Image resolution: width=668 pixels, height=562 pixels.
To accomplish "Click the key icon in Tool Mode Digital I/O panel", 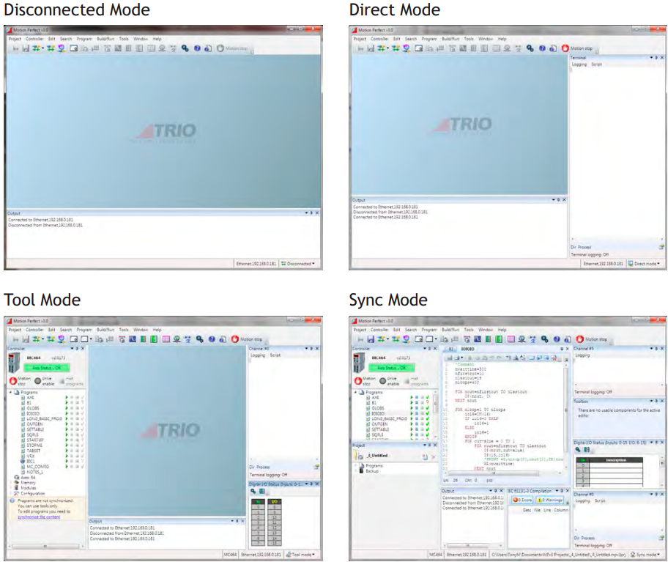I will [253, 491].
